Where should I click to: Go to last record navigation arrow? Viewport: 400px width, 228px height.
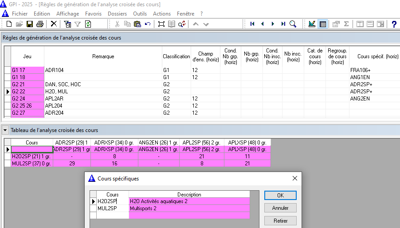point(283,24)
